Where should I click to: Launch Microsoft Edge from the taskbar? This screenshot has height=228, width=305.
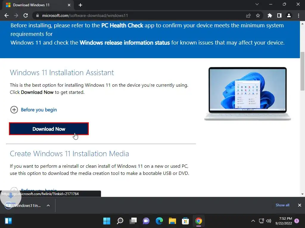[x=159, y=221]
